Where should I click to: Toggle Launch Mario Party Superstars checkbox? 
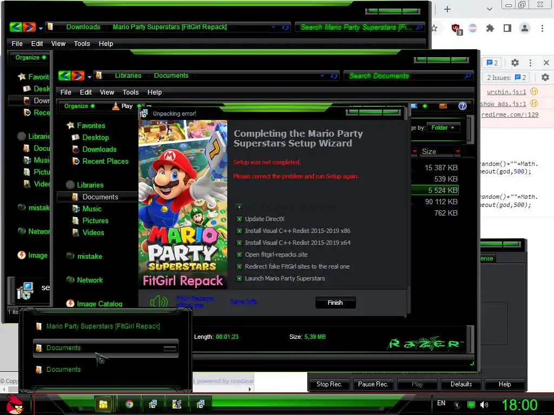(239, 278)
